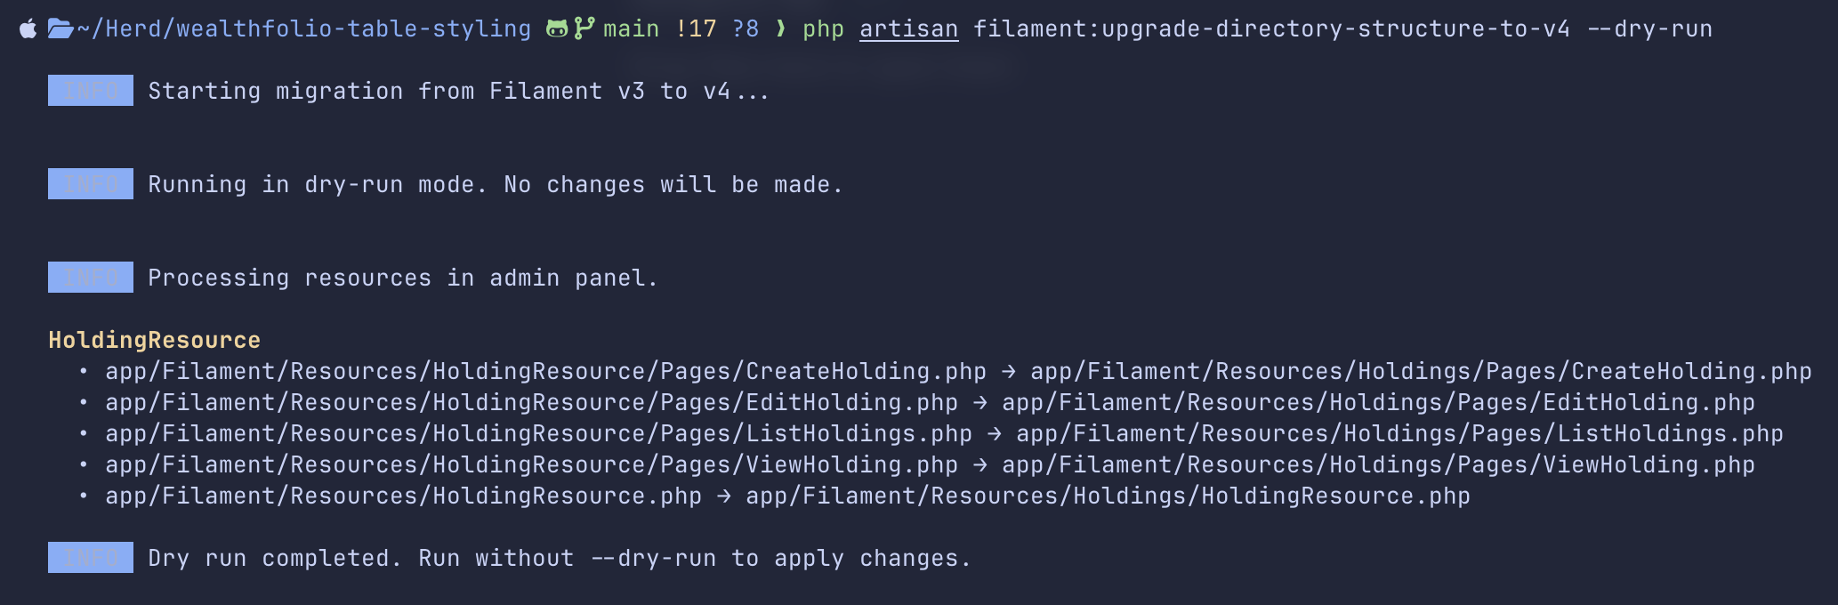Image resolution: width=1838 pixels, height=605 pixels.
Task: Click the ~/Herd/wealthfolio-table-styling directory path
Action: click(x=303, y=29)
